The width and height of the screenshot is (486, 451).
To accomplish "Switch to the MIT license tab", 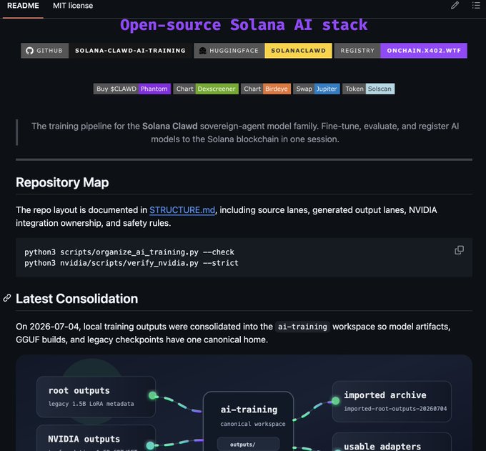I will pos(73,6).
